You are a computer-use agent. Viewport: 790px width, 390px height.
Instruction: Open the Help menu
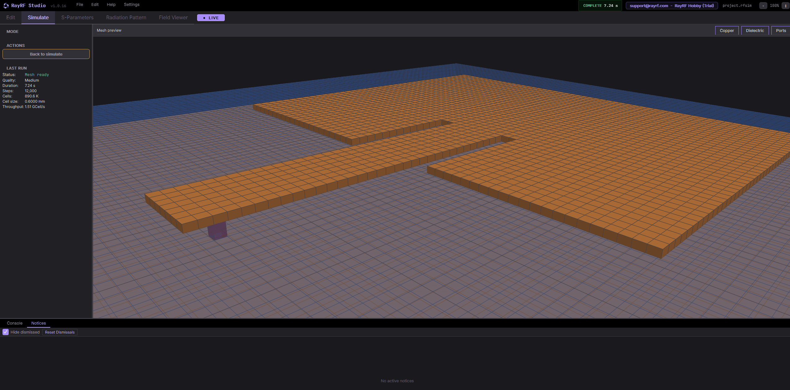tap(111, 5)
